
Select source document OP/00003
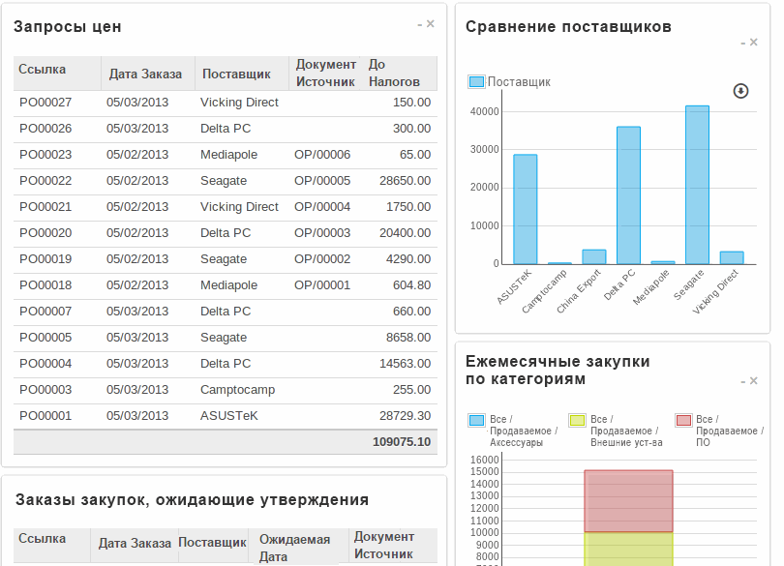[322, 233]
